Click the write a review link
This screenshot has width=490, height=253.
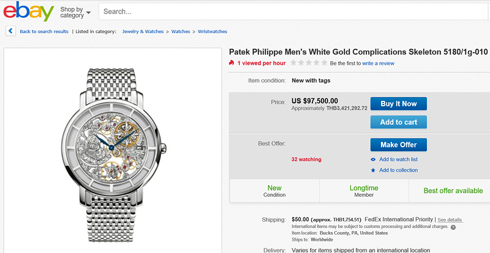378,63
